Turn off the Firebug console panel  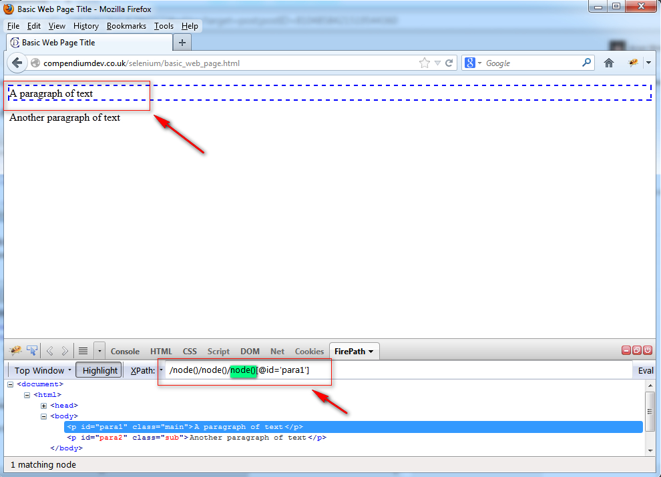[x=647, y=350]
